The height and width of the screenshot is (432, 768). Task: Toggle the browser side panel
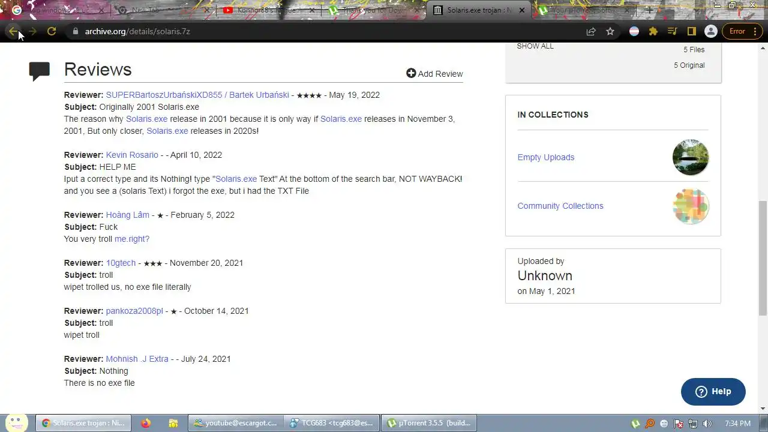(x=691, y=31)
